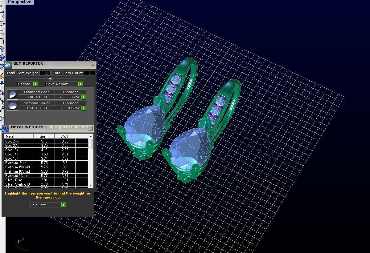Sort by the Grams column header
370x253 pixels.
[44, 136]
